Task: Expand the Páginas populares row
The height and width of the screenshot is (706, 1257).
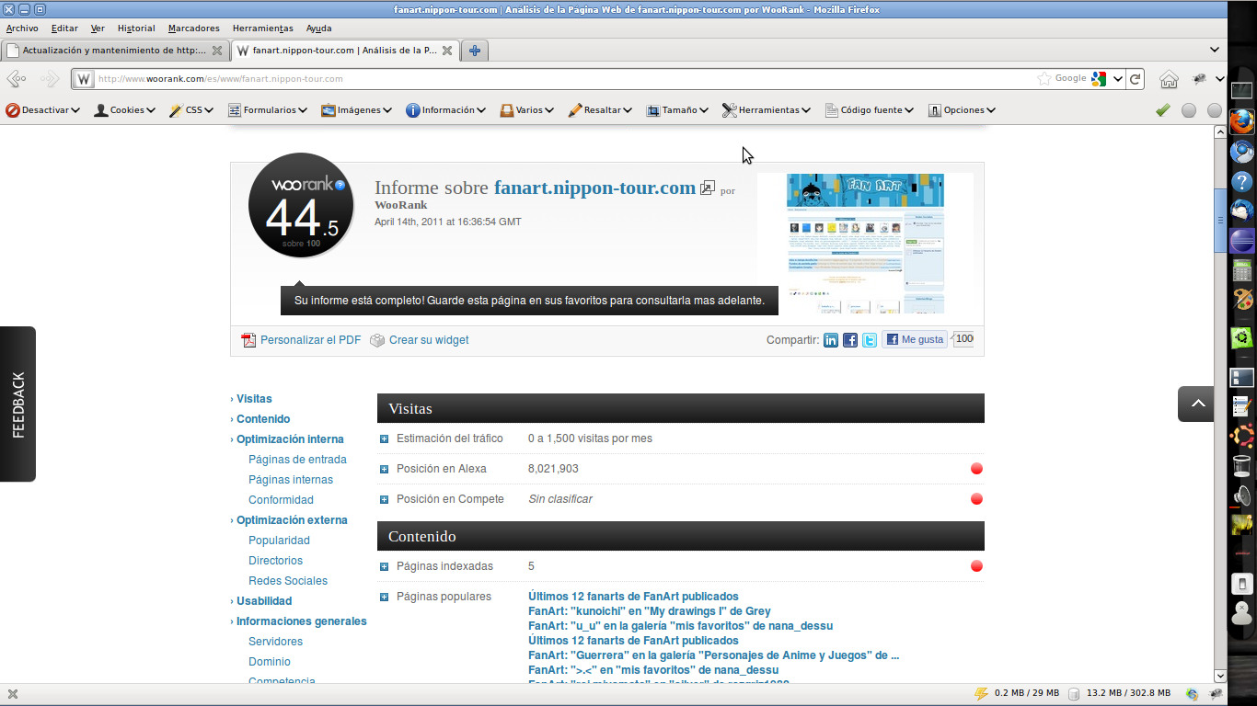Action: click(385, 598)
